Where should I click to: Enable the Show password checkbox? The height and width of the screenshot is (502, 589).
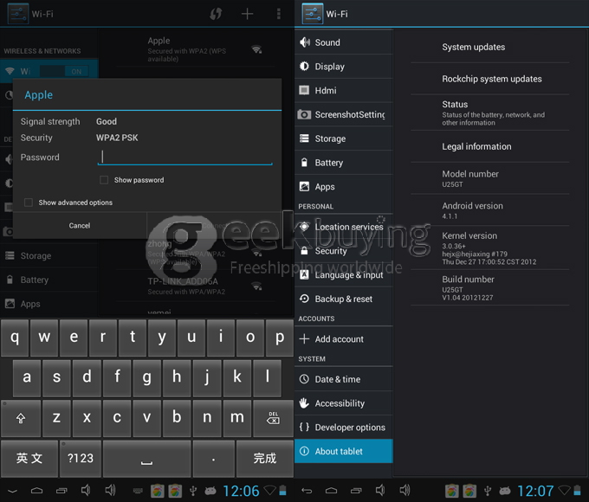tap(105, 180)
